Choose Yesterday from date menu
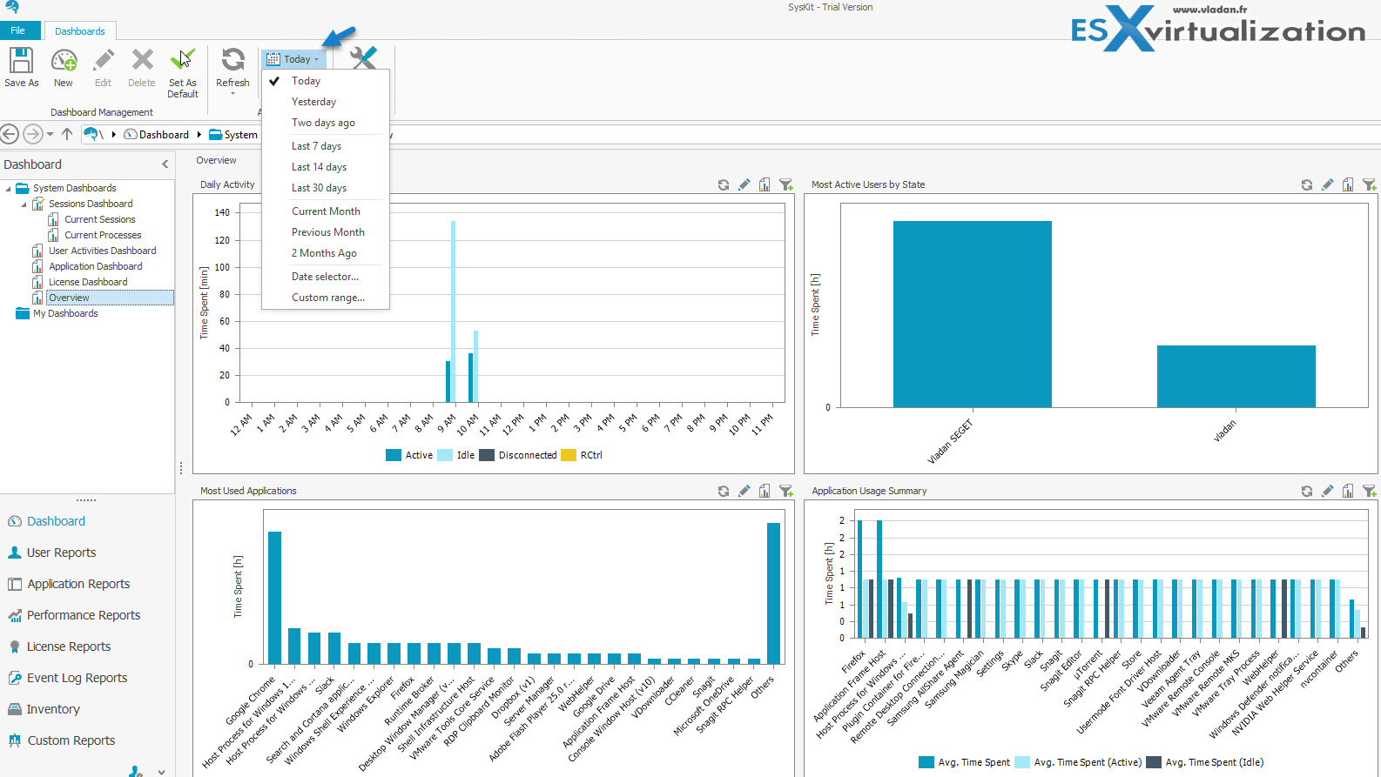 pos(325,102)
